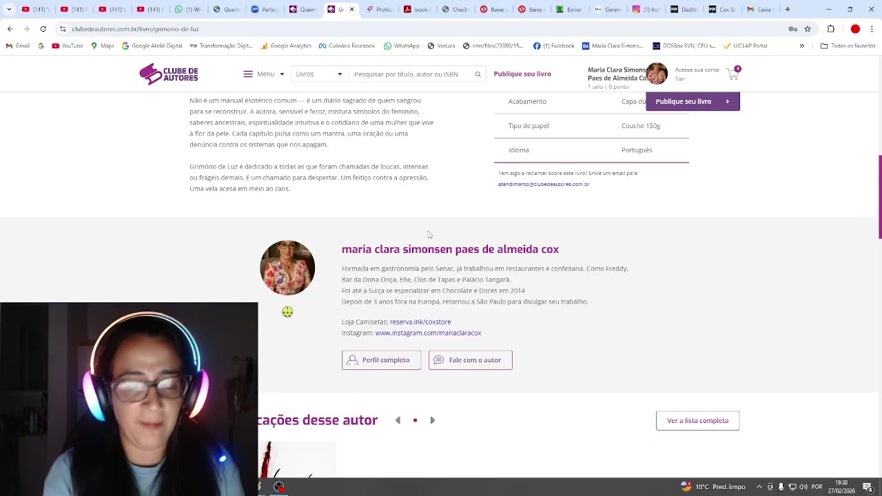The width and height of the screenshot is (882, 496).
Task: Click Ver a lista completa button
Action: click(x=697, y=421)
